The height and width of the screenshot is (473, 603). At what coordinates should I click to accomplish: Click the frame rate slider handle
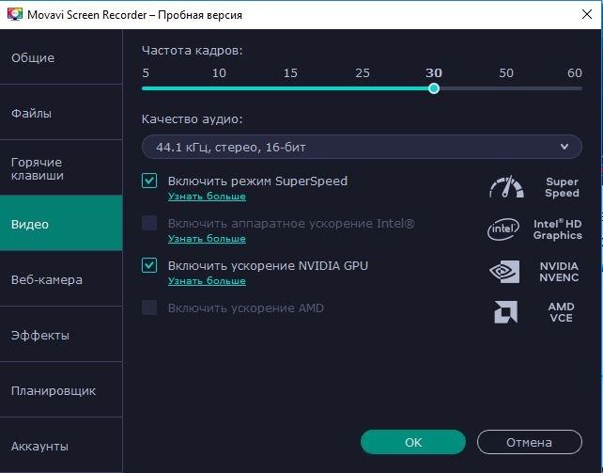434,88
